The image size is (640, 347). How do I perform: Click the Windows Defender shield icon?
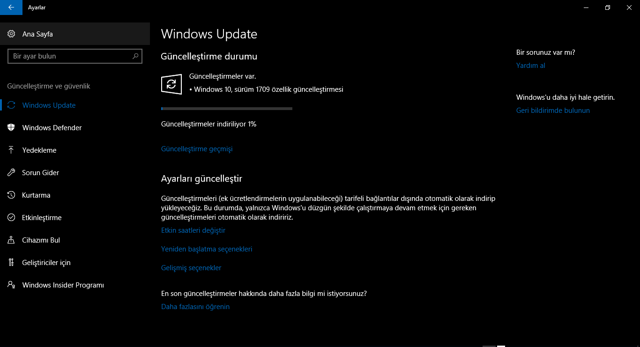click(11, 128)
